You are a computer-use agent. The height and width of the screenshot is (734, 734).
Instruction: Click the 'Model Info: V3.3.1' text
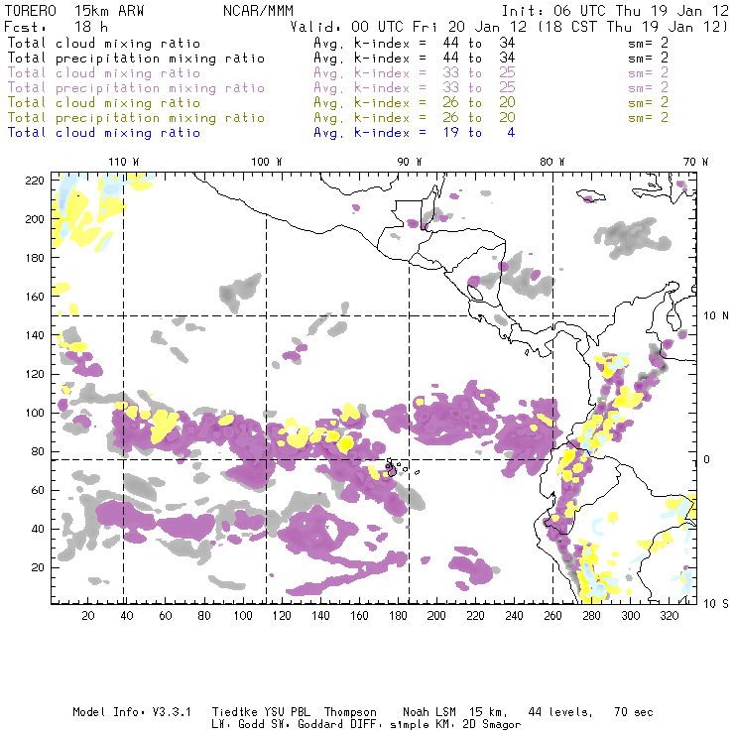point(132,712)
